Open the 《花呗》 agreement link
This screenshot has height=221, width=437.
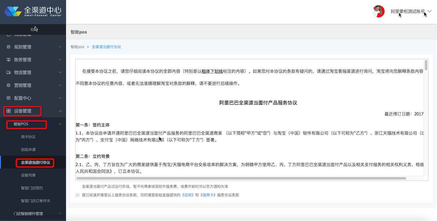tap(188, 195)
